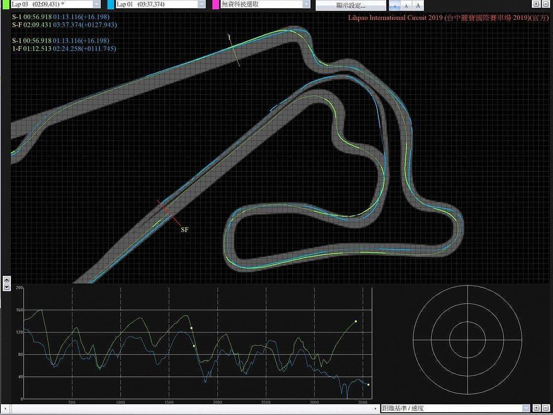Open the Lap 01 (03:37.374) lap selector
The width and height of the screenshot is (553, 415).
pos(161,4)
